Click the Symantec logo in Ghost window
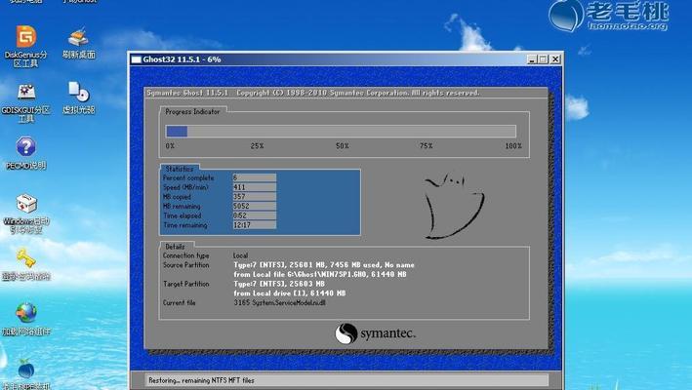692x390 pixels. tap(375, 333)
